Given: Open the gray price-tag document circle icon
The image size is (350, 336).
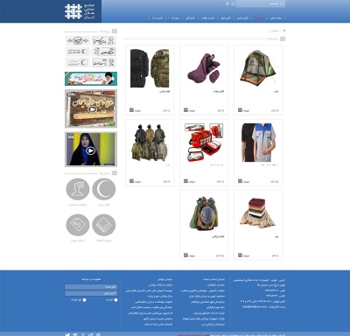Looking at the screenshot, I should click(x=78, y=225).
